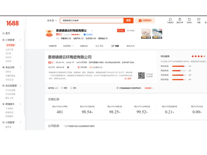
Task: Switch to the 店铺推荐 tab
Action: (53, 46)
